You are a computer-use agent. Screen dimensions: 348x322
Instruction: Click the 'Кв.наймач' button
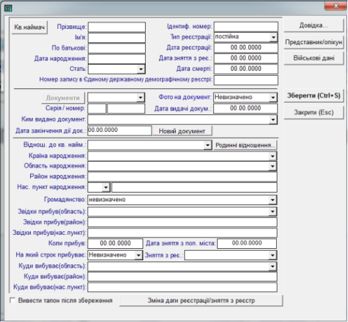30,27
